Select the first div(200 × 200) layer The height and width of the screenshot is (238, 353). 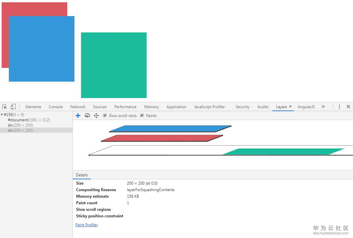click(20, 125)
